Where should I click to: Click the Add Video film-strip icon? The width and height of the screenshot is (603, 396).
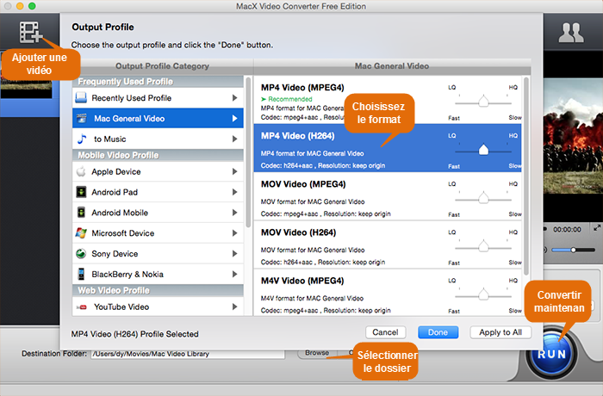pos(30,33)
